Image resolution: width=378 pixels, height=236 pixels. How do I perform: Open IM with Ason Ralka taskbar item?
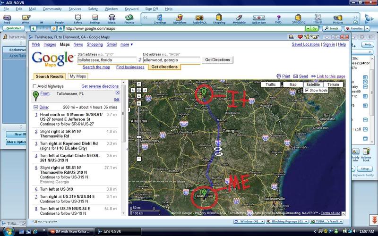[x=71, y=232]
